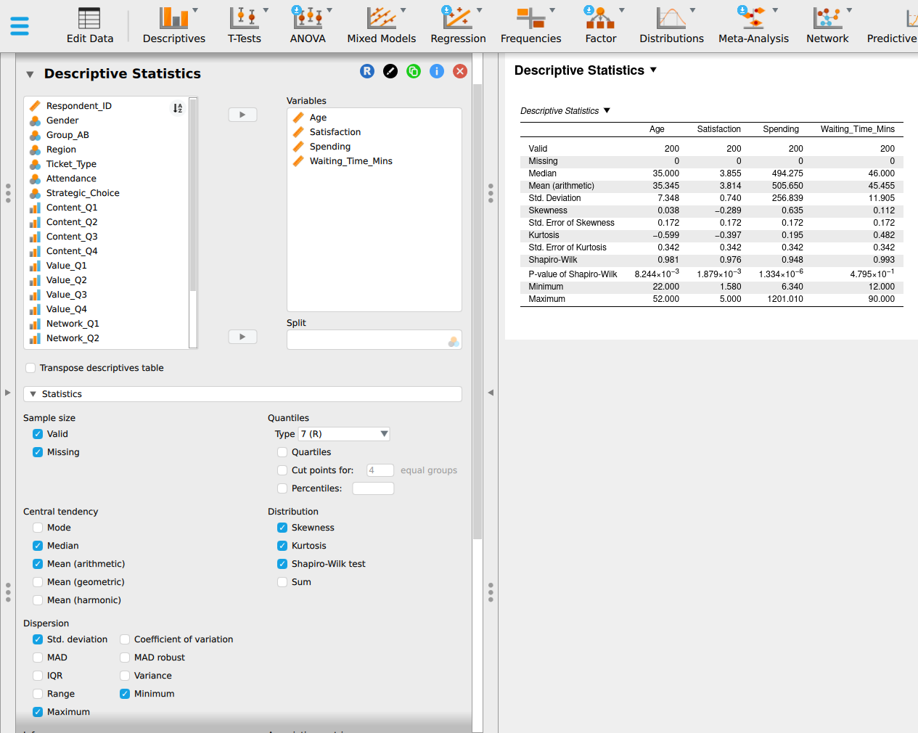
Task: Move selected variable into Split box
Action: coord(242,337)
